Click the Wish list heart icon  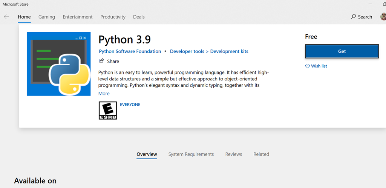point(307,66)
